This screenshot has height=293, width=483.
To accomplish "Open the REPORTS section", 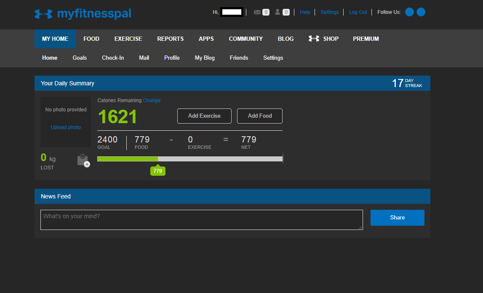I will (171, 39).
